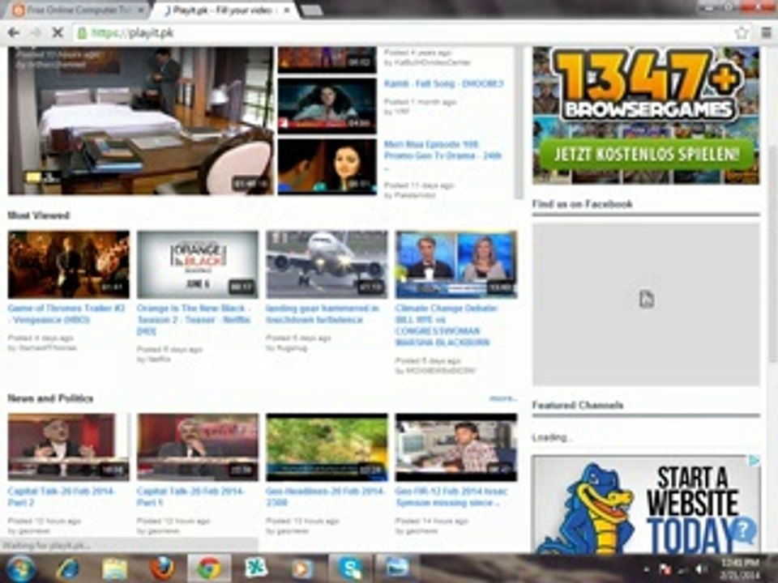This screenshot has height=583, width=778.
Task: Open the Geo FIR video thumbnail
Action: pyautogui.click(x=456, y=448)
